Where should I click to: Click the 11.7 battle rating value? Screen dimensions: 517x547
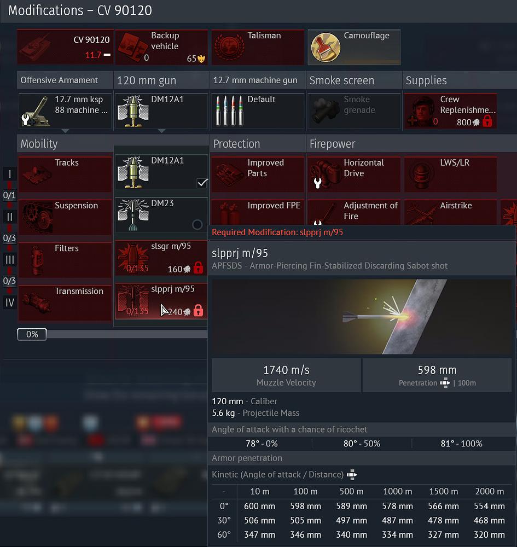pos(93,55)
